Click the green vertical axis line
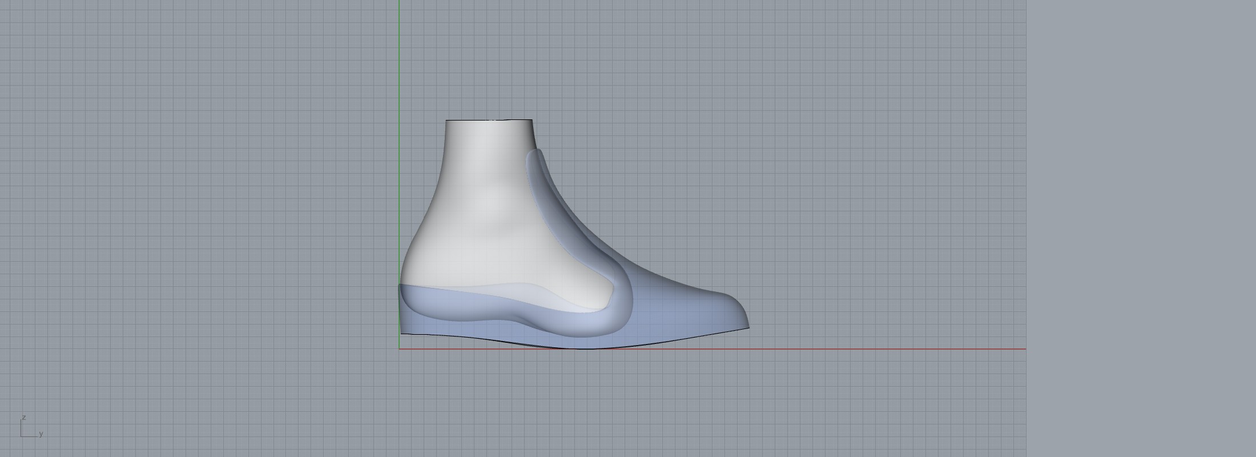Image resolution: width=1256 pixels, height=457 pixels. pyautogui.click(x=399, y=86)
